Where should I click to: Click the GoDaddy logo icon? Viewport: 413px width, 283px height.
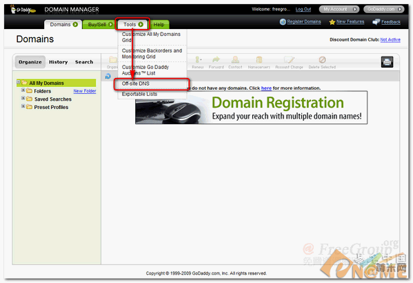[22, 10]
